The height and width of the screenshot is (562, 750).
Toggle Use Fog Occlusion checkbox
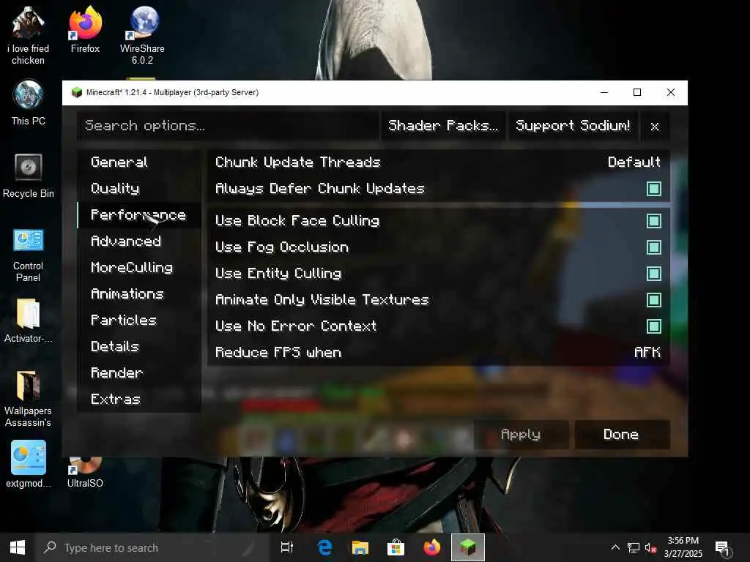coord(654,247)
